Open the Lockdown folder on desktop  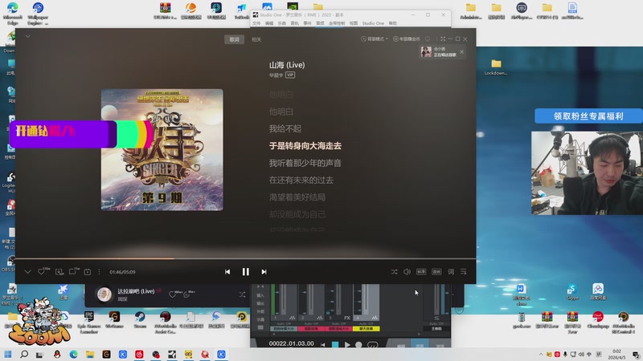pyautogui.click(x=496, y=67)
